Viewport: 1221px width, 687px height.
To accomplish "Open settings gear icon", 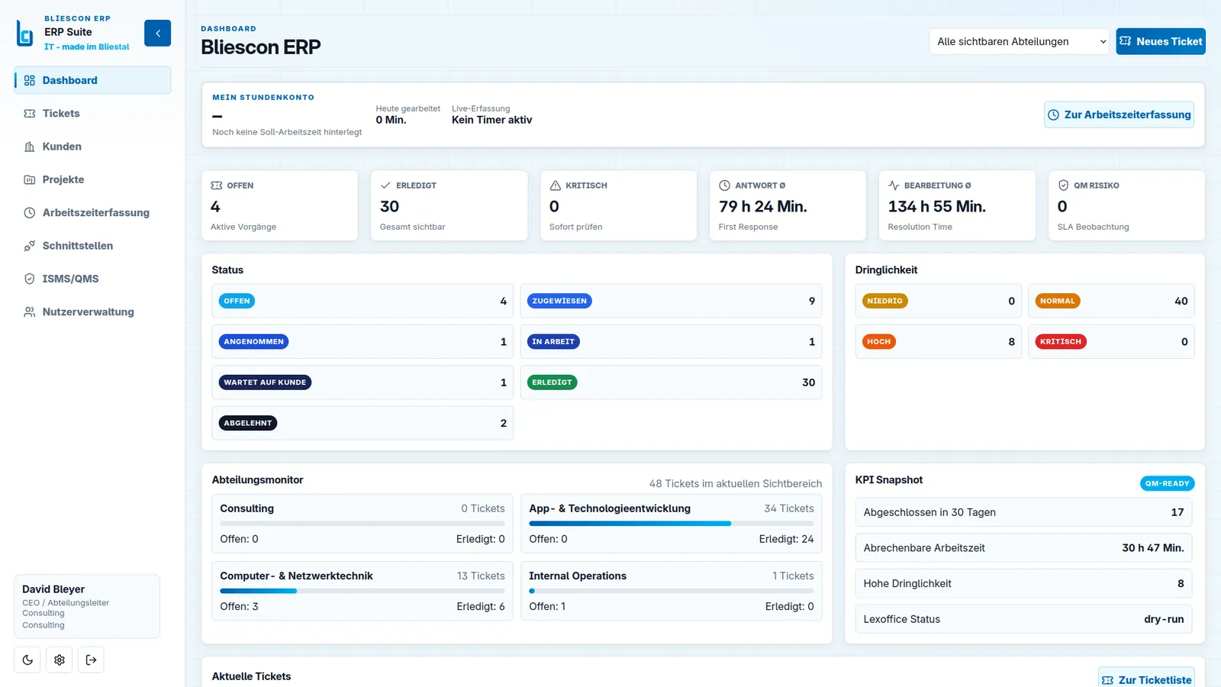I will [60, 660].
